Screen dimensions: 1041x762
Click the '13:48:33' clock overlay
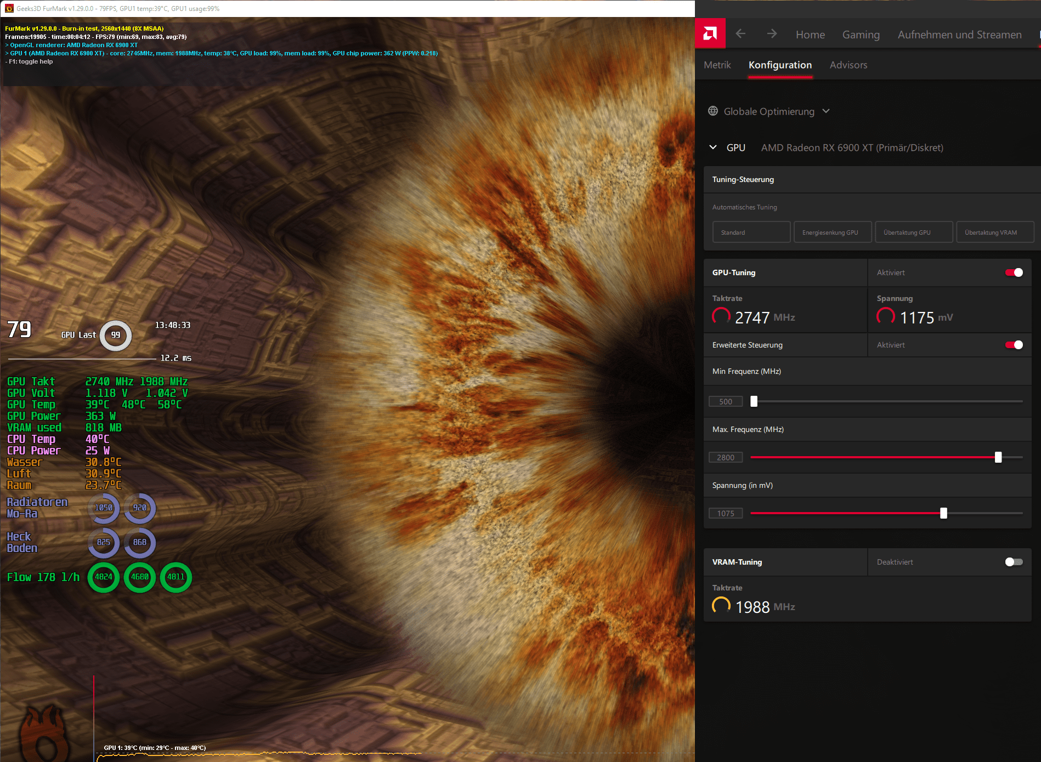(173, 325)
